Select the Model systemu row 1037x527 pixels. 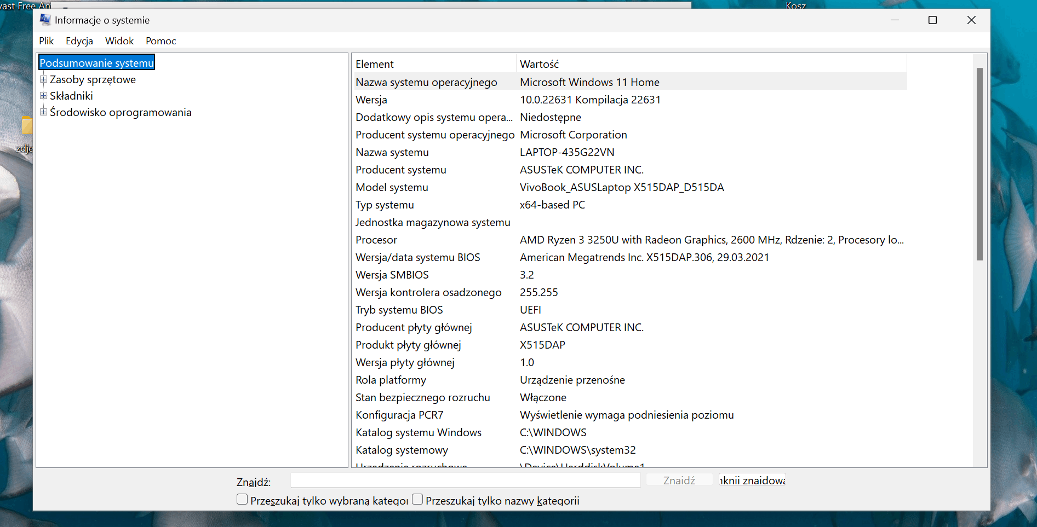point(630,187)
